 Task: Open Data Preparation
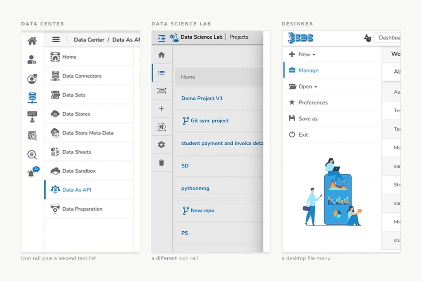89,209
